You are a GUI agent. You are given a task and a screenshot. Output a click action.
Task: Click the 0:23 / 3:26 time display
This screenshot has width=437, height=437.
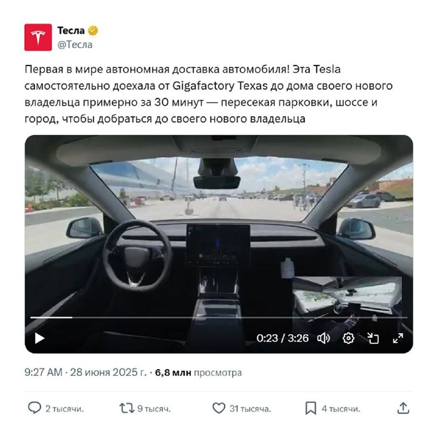282,338
